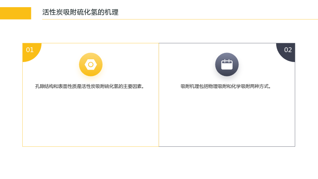Click the slide title 活性炭吸附硫化氢的机理
Image resolution: width=318 pixels, height=179 pixels.
tap(80, 12)
